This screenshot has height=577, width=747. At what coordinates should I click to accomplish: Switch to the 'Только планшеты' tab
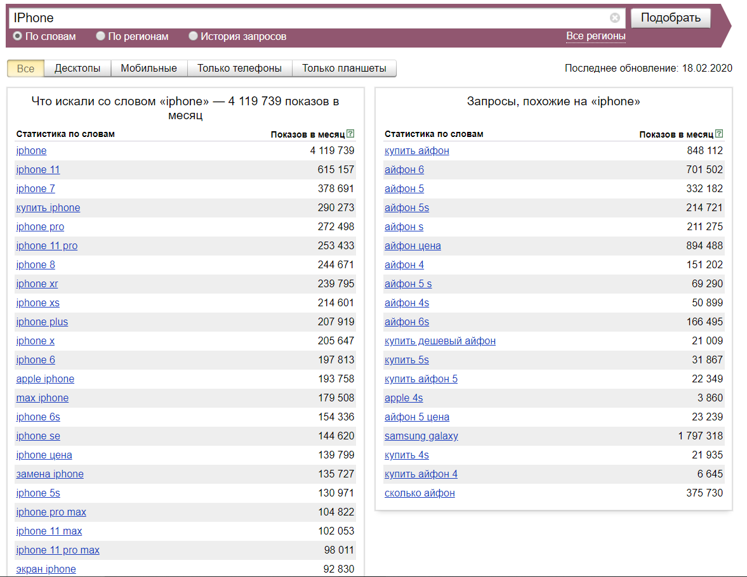tap(344, 68)
